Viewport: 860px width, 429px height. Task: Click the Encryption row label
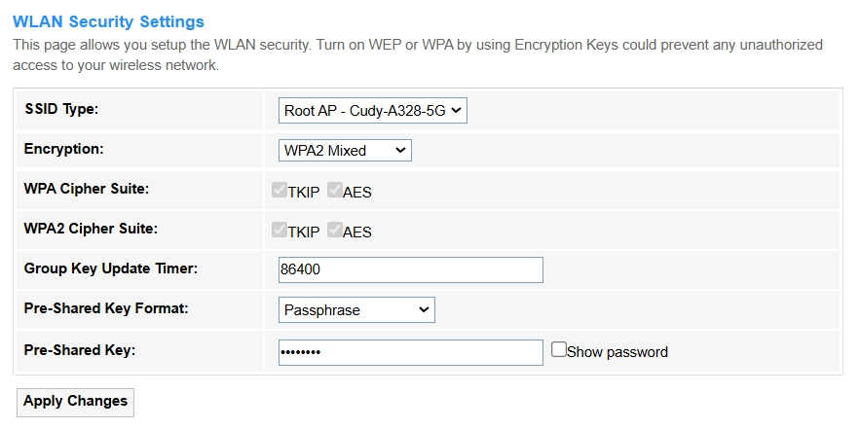coord(63,150)
